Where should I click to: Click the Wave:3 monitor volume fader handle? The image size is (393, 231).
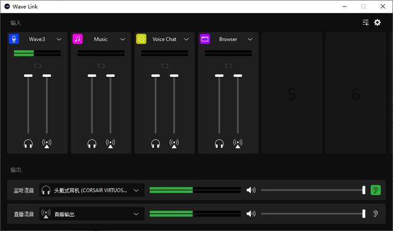tap(28, 76)
